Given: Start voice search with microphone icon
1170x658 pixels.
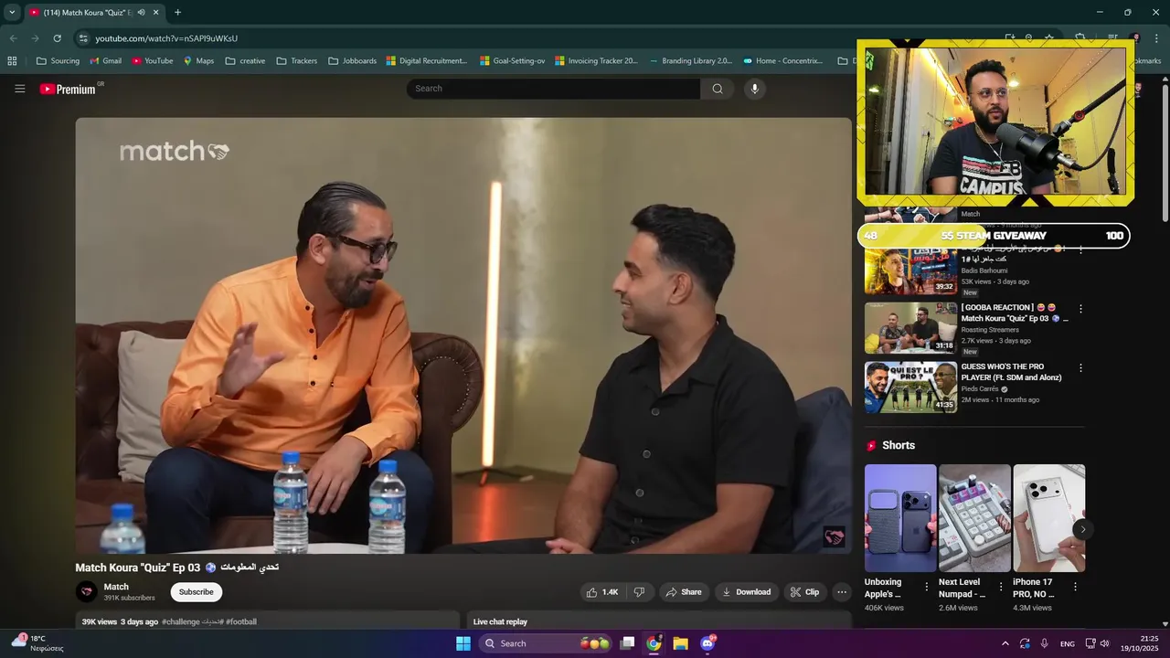Looking at the screenshot, I should point(754,89).
